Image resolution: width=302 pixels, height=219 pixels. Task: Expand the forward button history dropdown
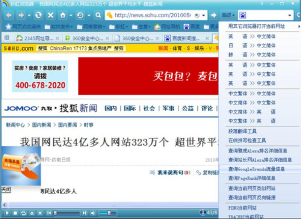click(29, 15)
